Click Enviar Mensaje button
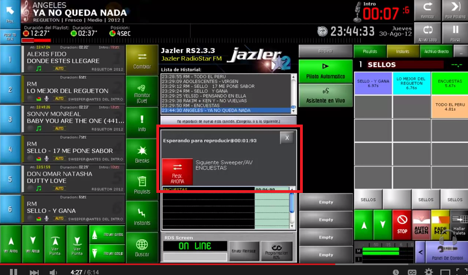468x275 pixels. click(x=244, y=251)
